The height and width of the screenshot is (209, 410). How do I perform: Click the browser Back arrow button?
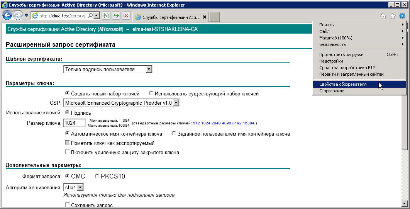(7, 15)
